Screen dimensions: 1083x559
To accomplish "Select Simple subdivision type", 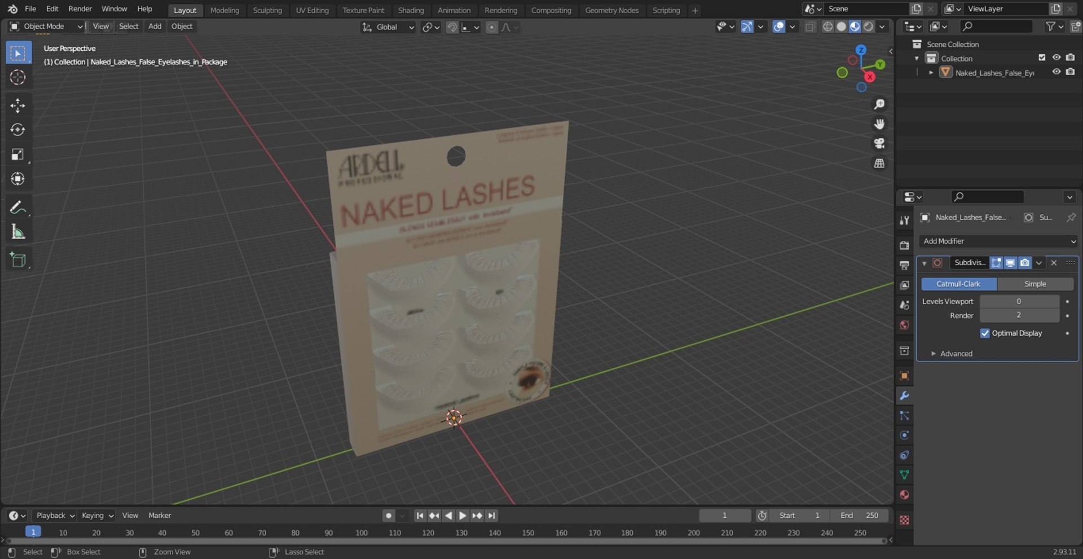I will [1035, 284].
